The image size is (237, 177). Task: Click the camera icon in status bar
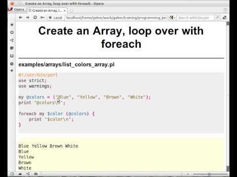point(36,174)
